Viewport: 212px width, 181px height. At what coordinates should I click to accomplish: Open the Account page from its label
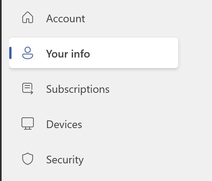pos(66,19)
